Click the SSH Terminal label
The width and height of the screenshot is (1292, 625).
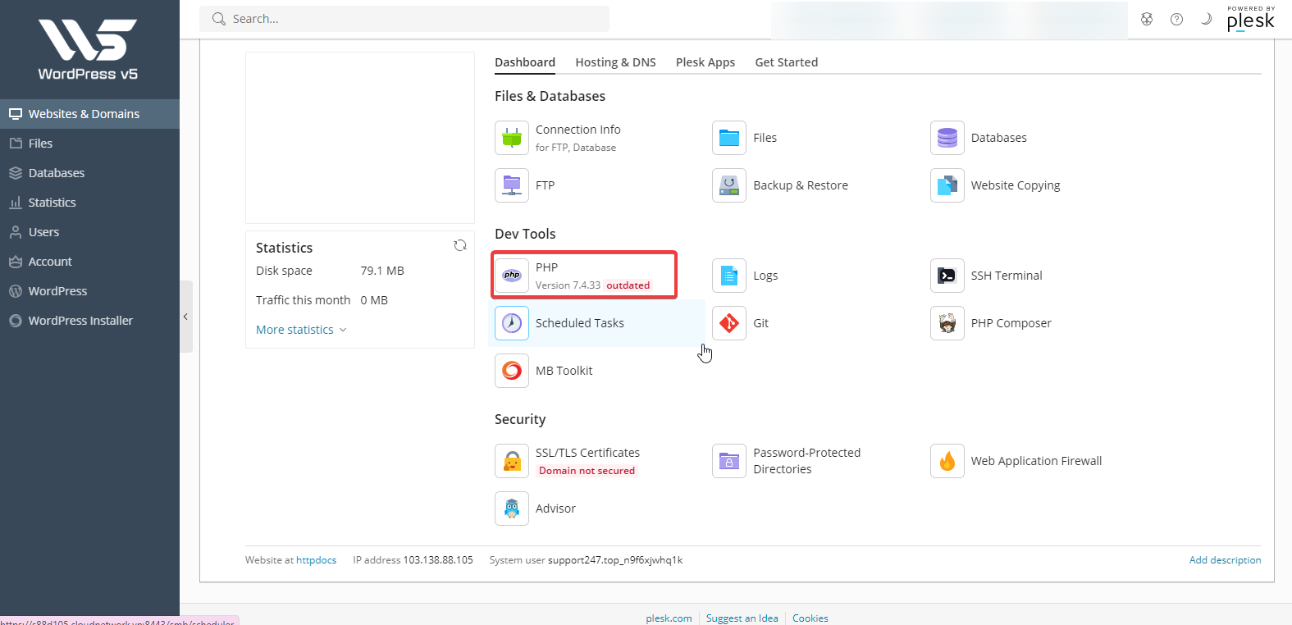(1007, 276)
